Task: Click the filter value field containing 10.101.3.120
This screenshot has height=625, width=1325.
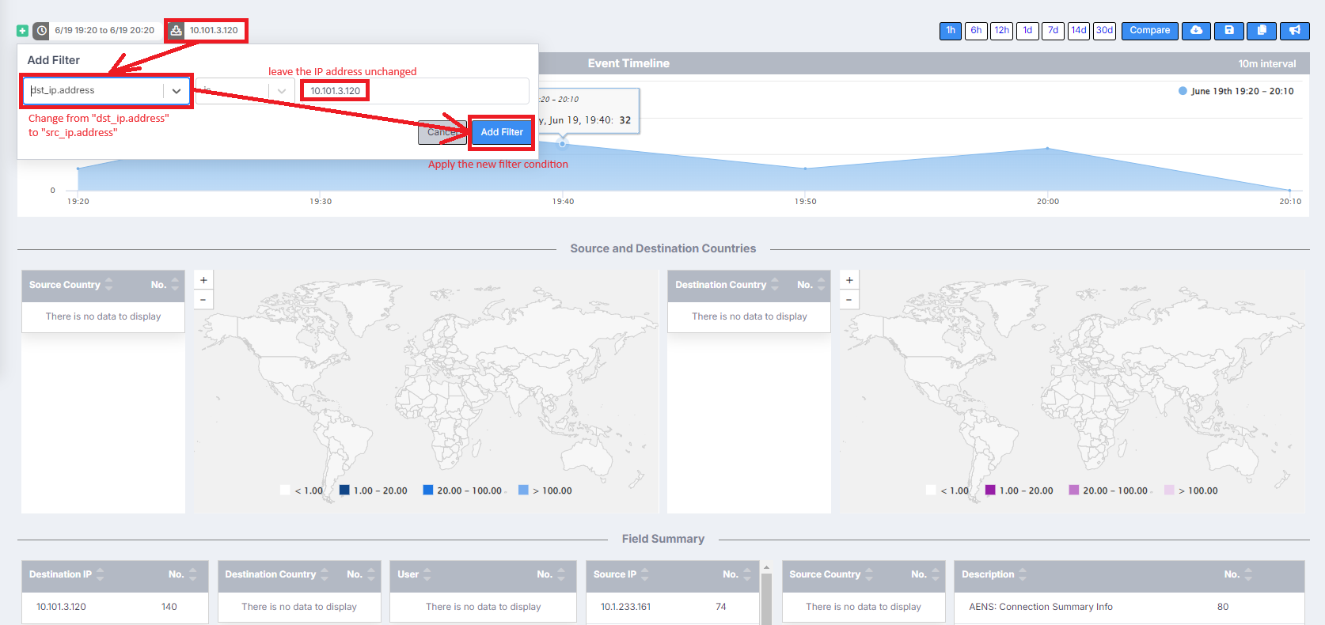Action: (414, 91)
